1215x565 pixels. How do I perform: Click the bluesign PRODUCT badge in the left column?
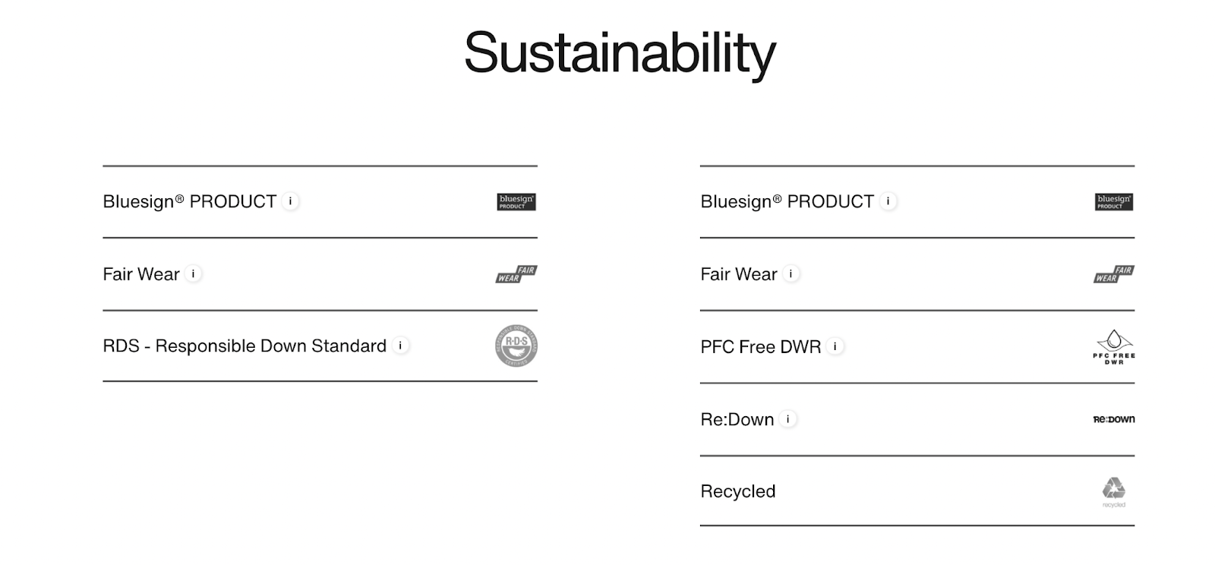[515, 202]
